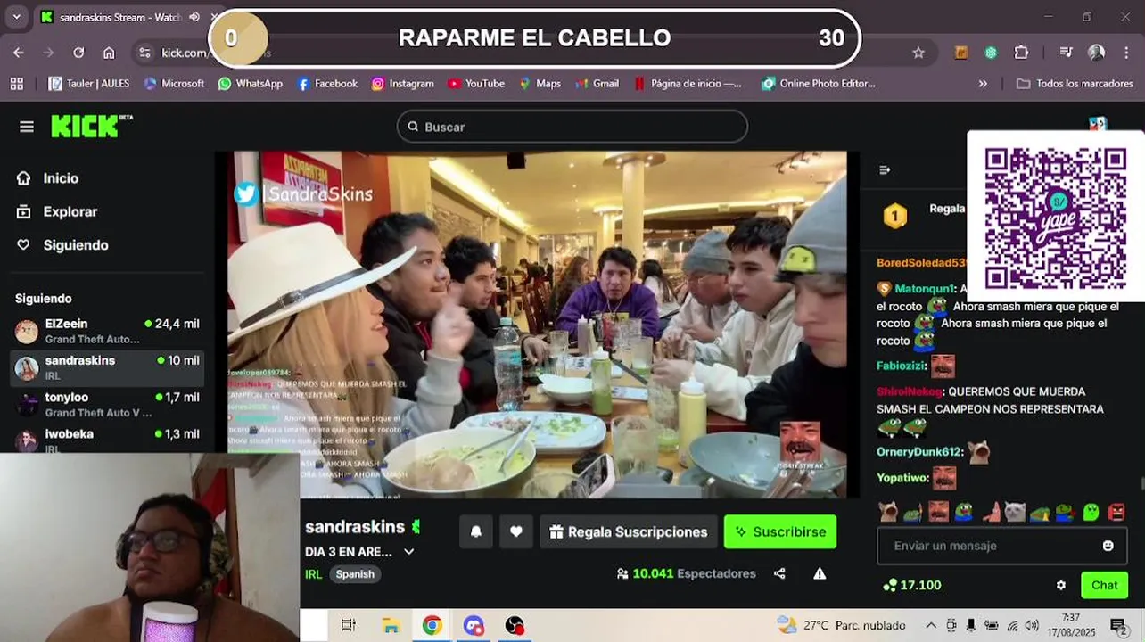Bookmark this page with star
The width and height of the screenshot is (1145, 642).
point(918,53)
